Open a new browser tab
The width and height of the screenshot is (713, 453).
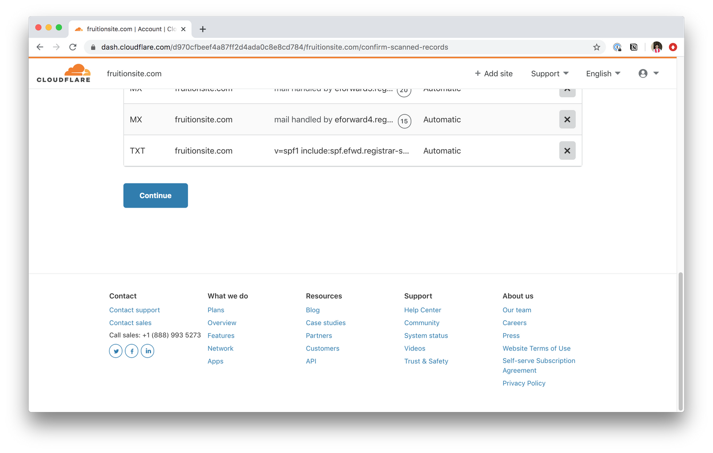[203, 29]
